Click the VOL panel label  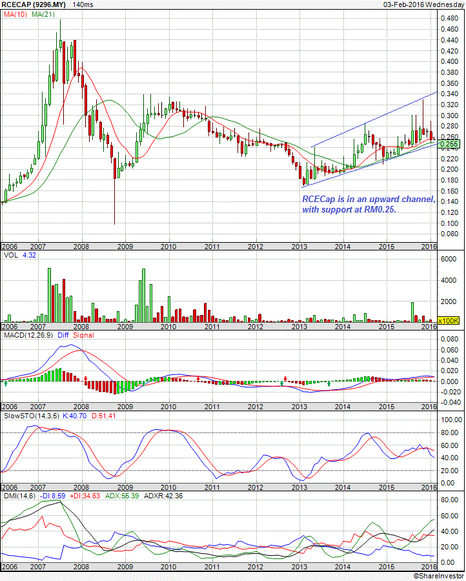tap(11, 255)
